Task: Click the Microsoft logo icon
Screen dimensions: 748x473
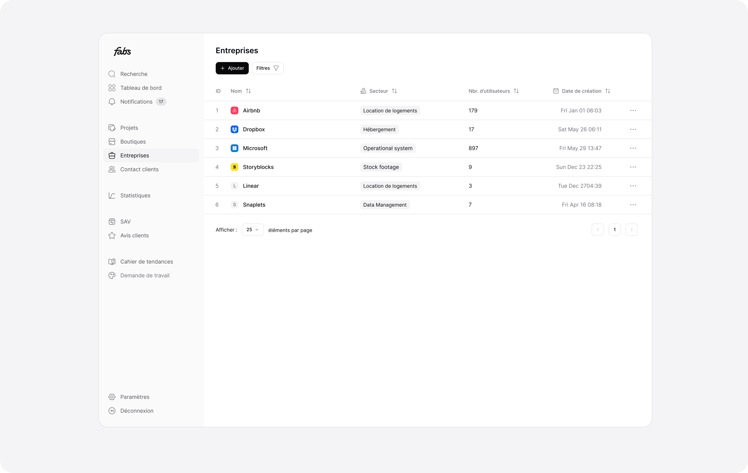Action: pos(235,148)
